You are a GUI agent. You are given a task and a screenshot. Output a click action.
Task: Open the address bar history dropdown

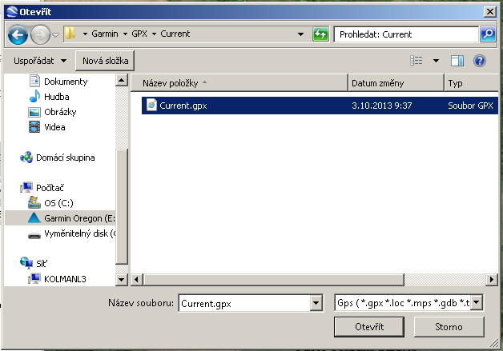300,35
